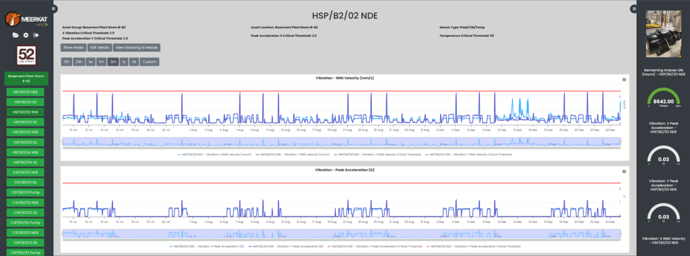Select the 24h time range
The height and width of the screenshot is (256, 690).
79,62
